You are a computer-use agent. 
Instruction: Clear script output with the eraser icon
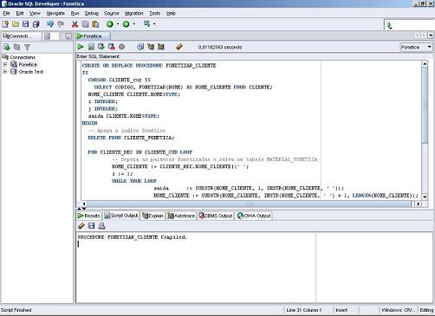81,226
